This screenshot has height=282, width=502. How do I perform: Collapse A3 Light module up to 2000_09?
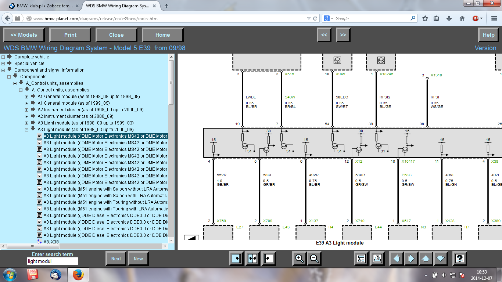coord(26,130)
